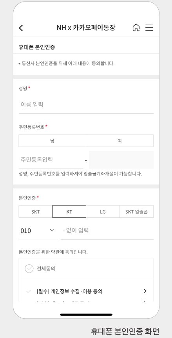Viewport: 172px width, 338px height.
Task: Click the 주민등록입력 front number field
Action: click(x=51, y=160)
